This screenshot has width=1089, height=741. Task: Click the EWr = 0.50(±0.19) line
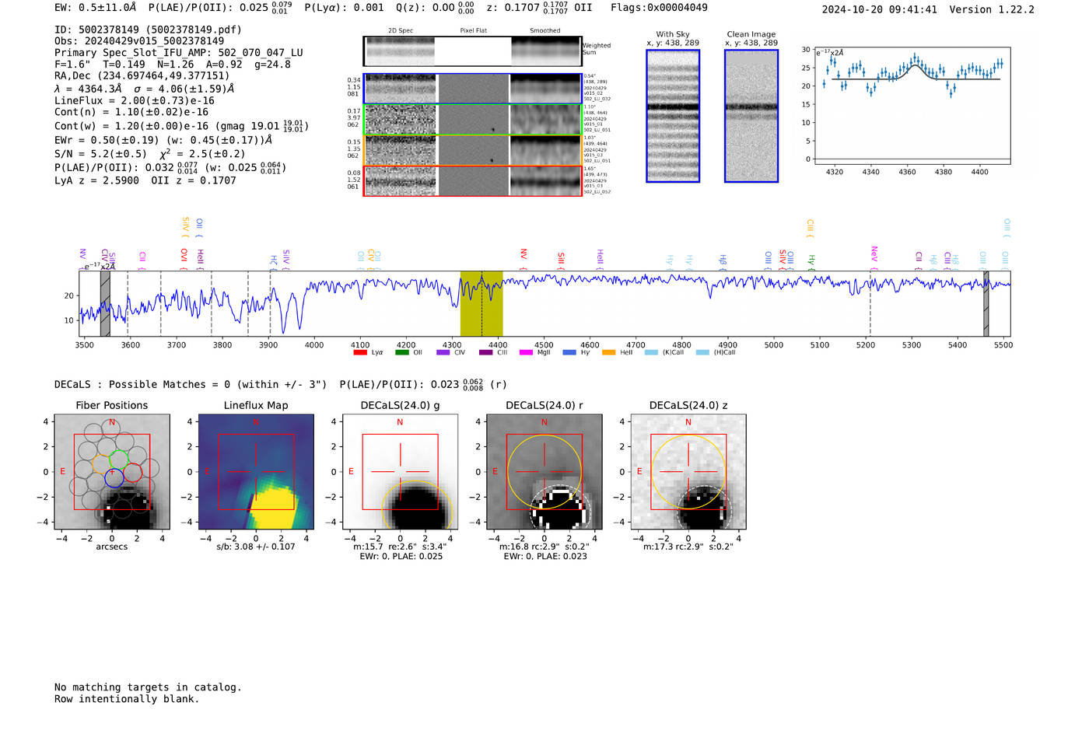coord(163,141)
